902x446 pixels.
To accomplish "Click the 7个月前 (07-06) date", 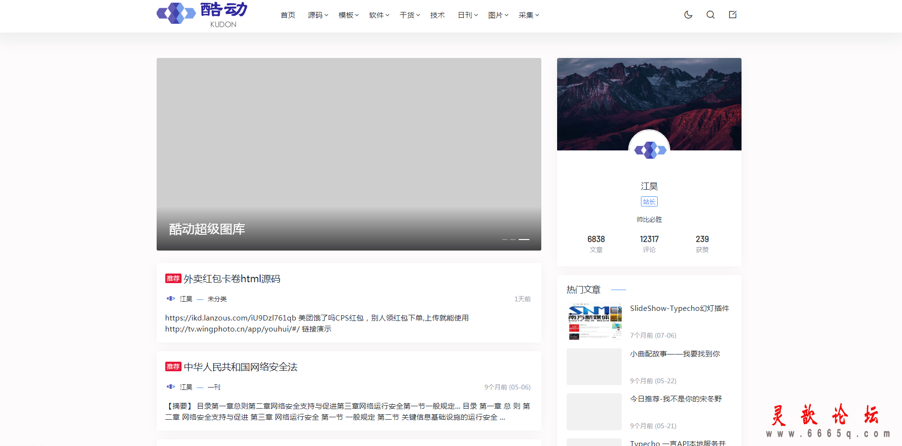I will pos(653,335).
